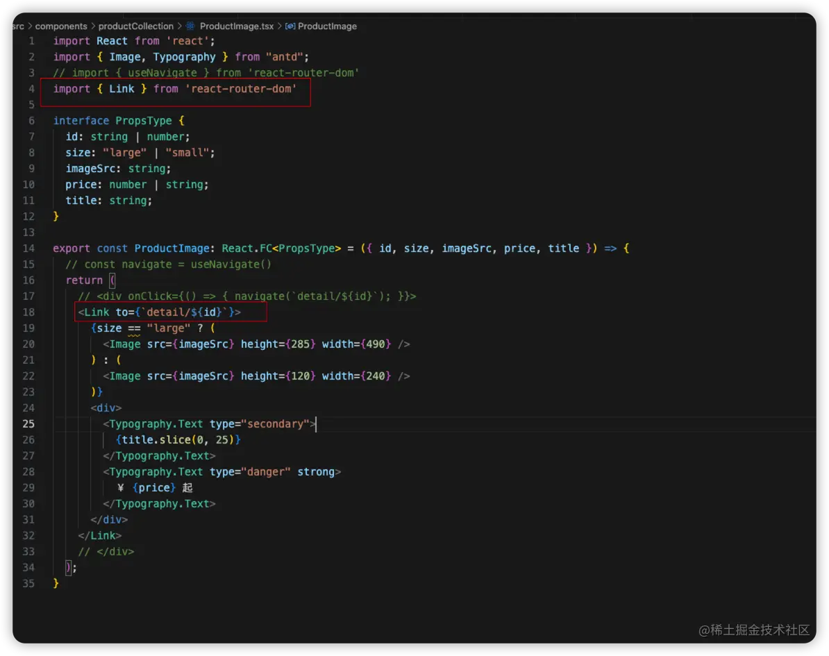Click the commented div onClick on line 17

pos(247,296)
